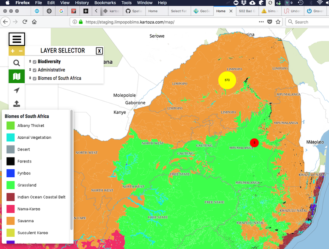Close the Layer Selector panel
Screen dimensions: 329x249
pyautogui.click(x=99, y=51)
